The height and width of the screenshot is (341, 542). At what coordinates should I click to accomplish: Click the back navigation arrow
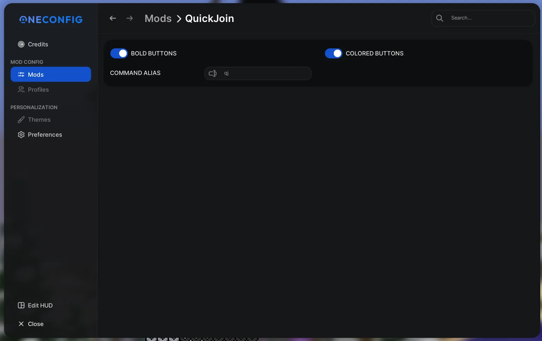[x=112, y=18]
